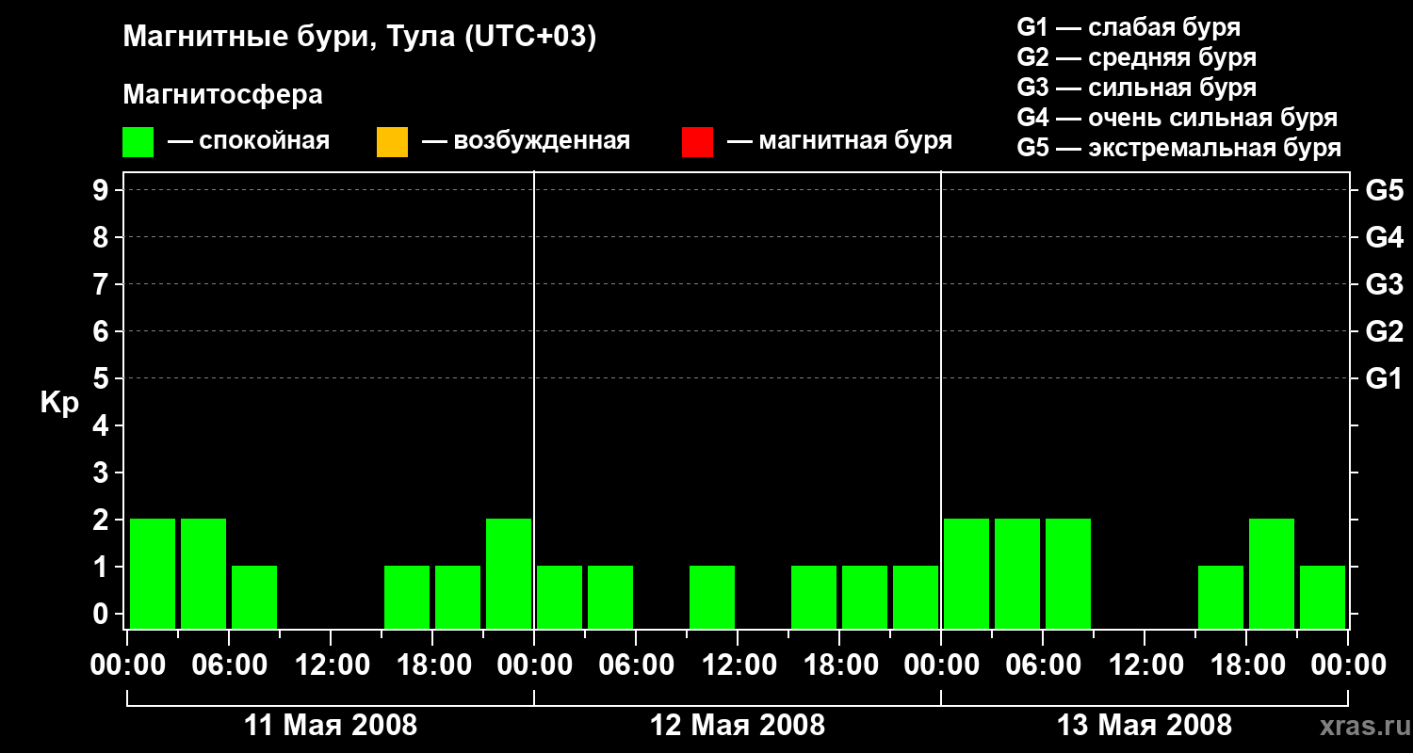1413x753 pixels.
Task: Click the 'Магнитосфера' heading
Action: coord(222,94)
